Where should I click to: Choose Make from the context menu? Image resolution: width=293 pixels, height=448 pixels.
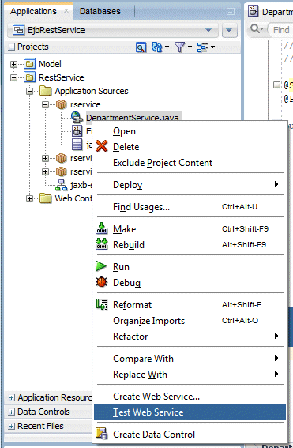click(190, 229)
